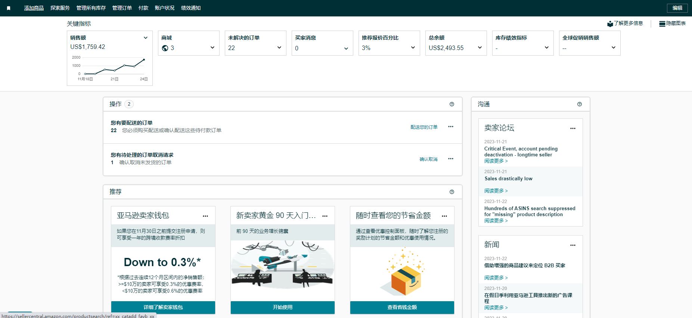Read more on Critical Event forum post
692x318 pixels.
click(x=496, y=161)
